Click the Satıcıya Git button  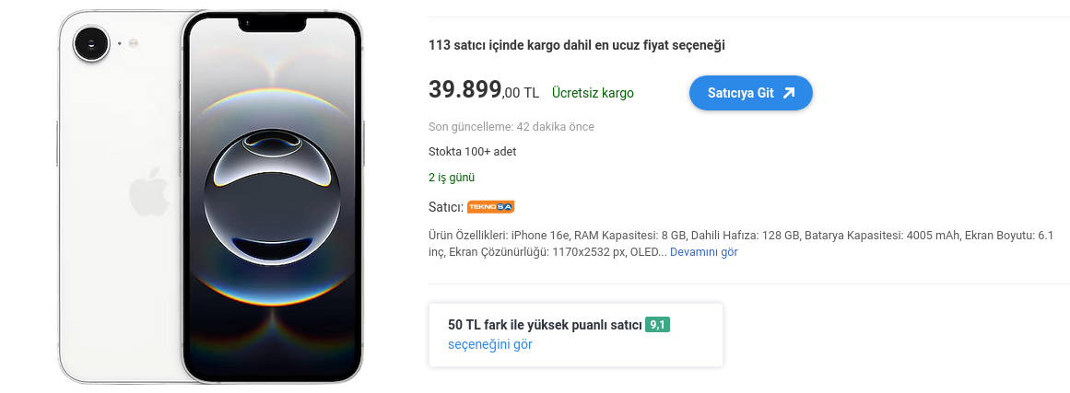(x=750, y=93)
